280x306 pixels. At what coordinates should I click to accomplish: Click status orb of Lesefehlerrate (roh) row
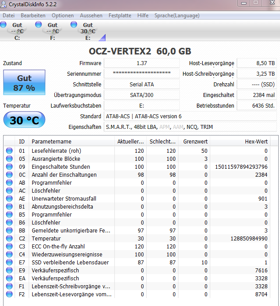pyautogui.click(x=9, y=151)
